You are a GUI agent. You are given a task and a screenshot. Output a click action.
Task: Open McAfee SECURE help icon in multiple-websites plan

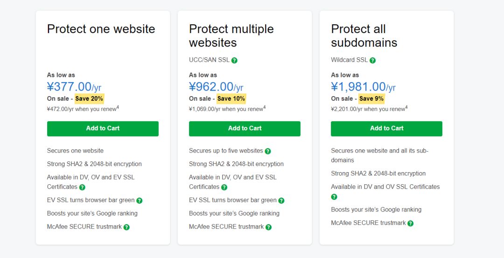pos(268,227)
